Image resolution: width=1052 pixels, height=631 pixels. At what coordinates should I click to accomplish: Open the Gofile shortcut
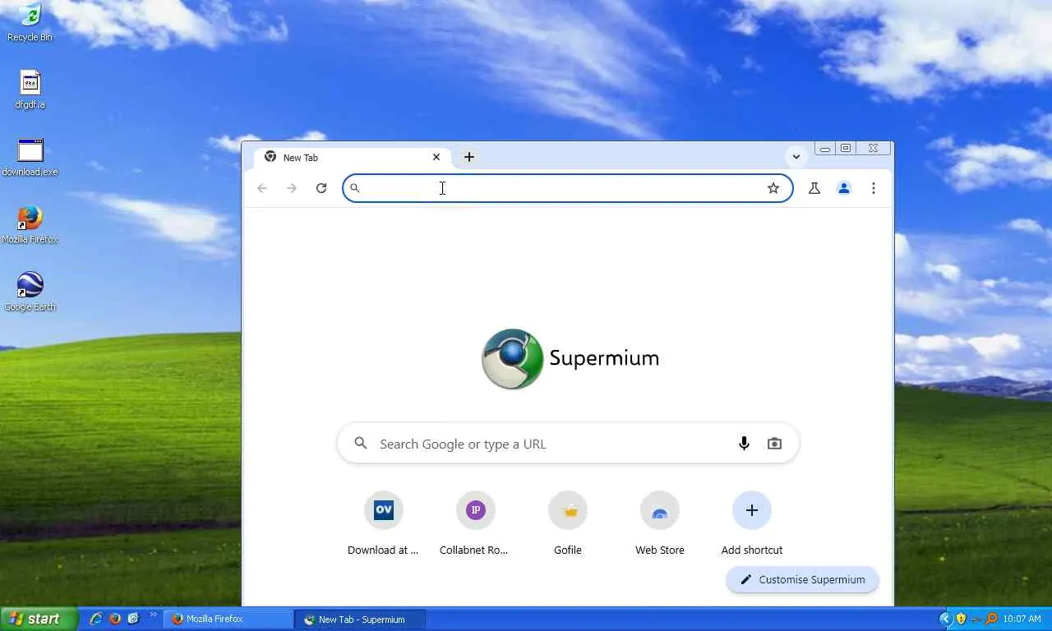(x=568, y=524)
